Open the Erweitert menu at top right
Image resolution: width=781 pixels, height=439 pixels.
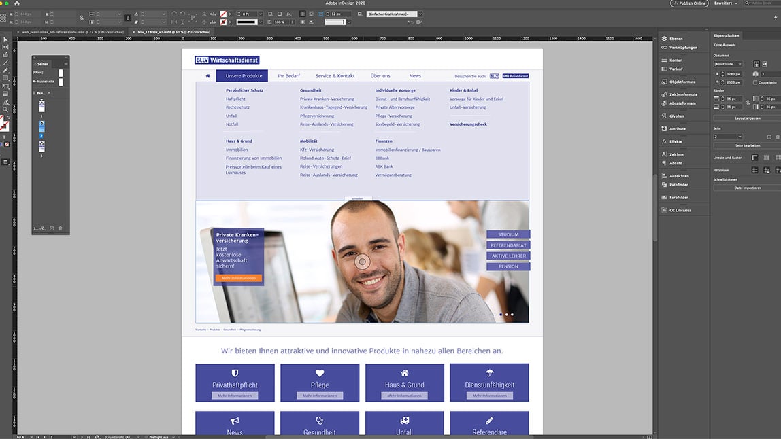pos(723,3)
